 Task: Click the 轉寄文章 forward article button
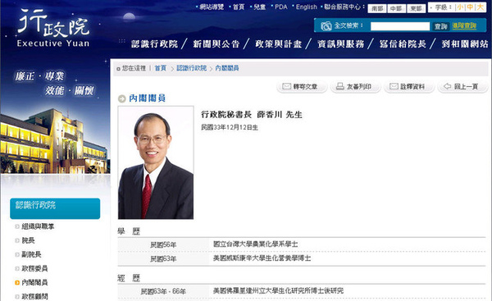(x=302, y=86)
